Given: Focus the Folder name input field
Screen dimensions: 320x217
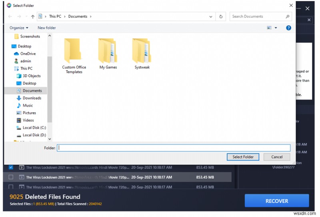Looking at the screenshot, I should [x=174, y=148].
